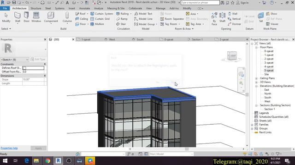Select the Dormer opening tool
295x165 pixels.
tap(234, 24)
